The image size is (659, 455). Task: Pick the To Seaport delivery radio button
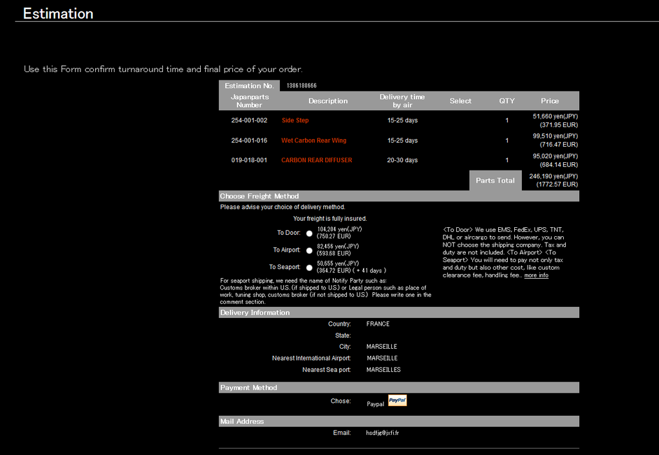(x=310, y=267)
